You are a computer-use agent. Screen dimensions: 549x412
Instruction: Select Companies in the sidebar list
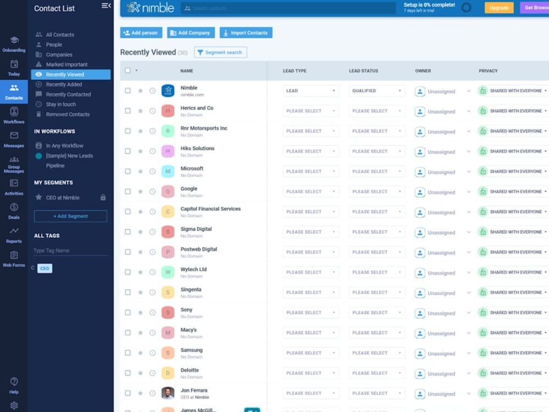click(59, 54)
